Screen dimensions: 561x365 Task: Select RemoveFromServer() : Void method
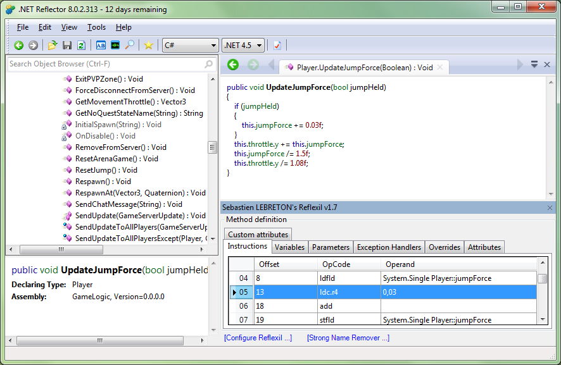point(120,147)
